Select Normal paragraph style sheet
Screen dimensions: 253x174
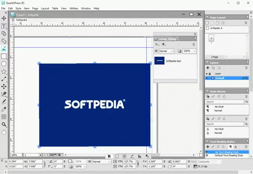(x=227, y=111)
